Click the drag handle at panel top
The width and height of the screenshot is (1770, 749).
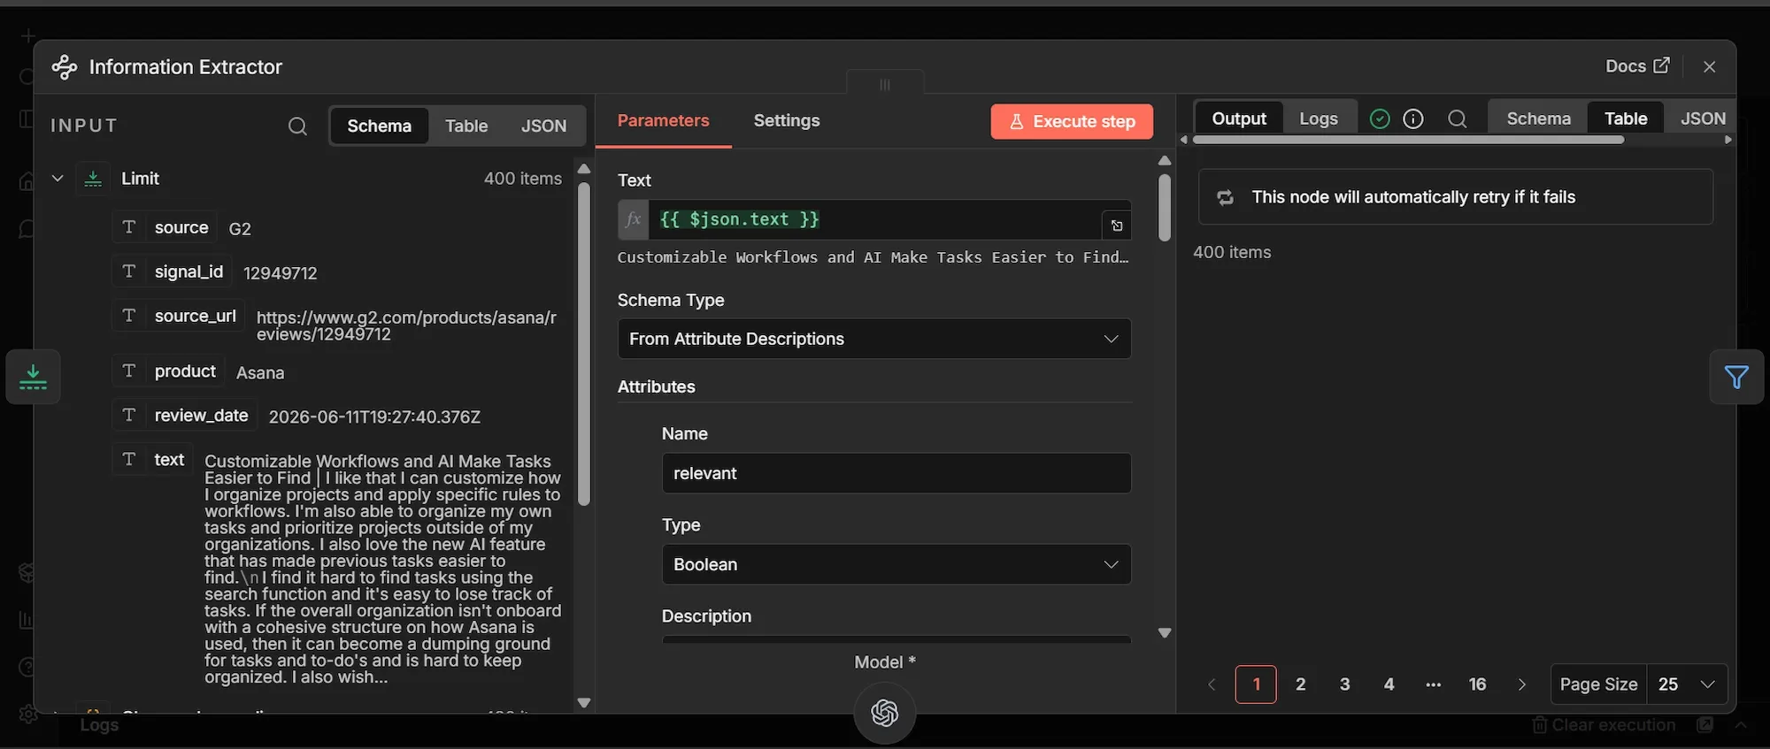[885, 85]
